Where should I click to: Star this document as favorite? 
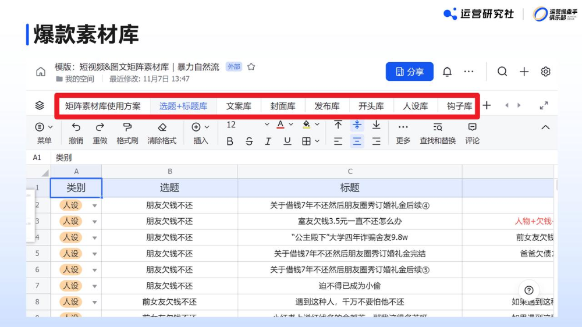tap(251, 67)
